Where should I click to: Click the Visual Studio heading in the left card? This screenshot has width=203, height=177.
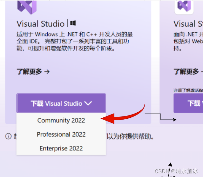pyautogui.click(x=41, y=24)
